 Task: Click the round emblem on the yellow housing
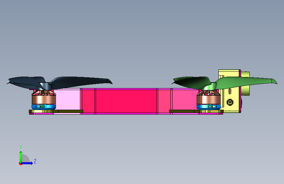(x=230, y=102)
